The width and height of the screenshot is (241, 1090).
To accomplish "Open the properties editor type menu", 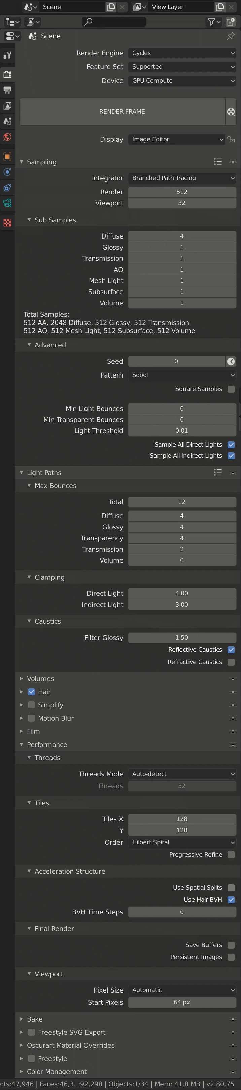I will pyautogui.click(x=12, y=36).
